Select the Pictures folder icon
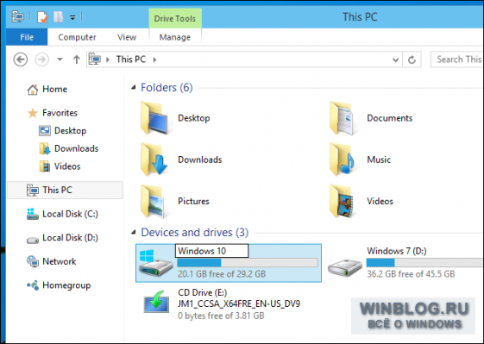 point(153,201)
